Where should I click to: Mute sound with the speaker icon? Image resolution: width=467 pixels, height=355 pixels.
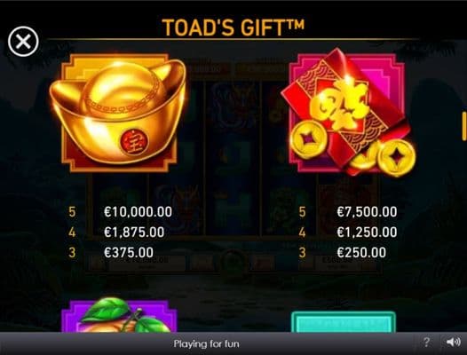coord(454,343)
